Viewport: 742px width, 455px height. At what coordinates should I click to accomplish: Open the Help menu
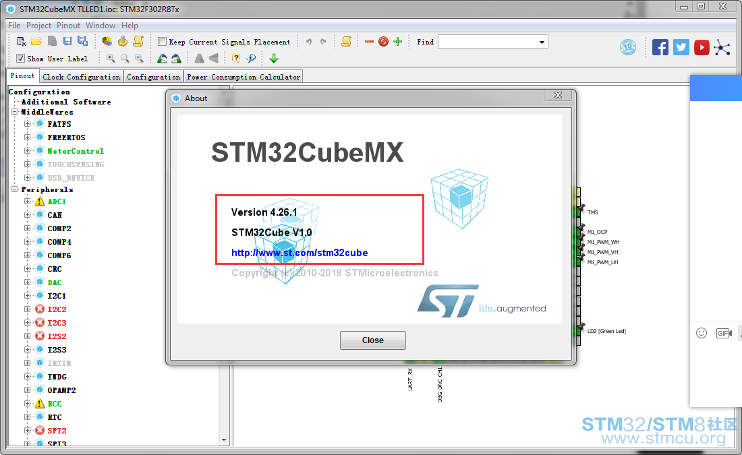pyautogui.click(x=130, y=26)
